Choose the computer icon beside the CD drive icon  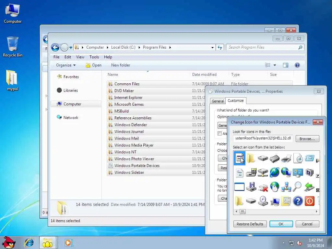(x=275, y=201)
